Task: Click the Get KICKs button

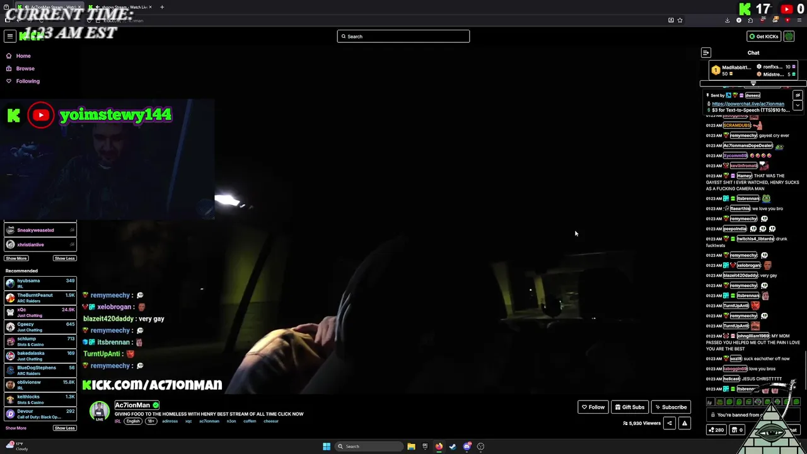Action: 764,37
